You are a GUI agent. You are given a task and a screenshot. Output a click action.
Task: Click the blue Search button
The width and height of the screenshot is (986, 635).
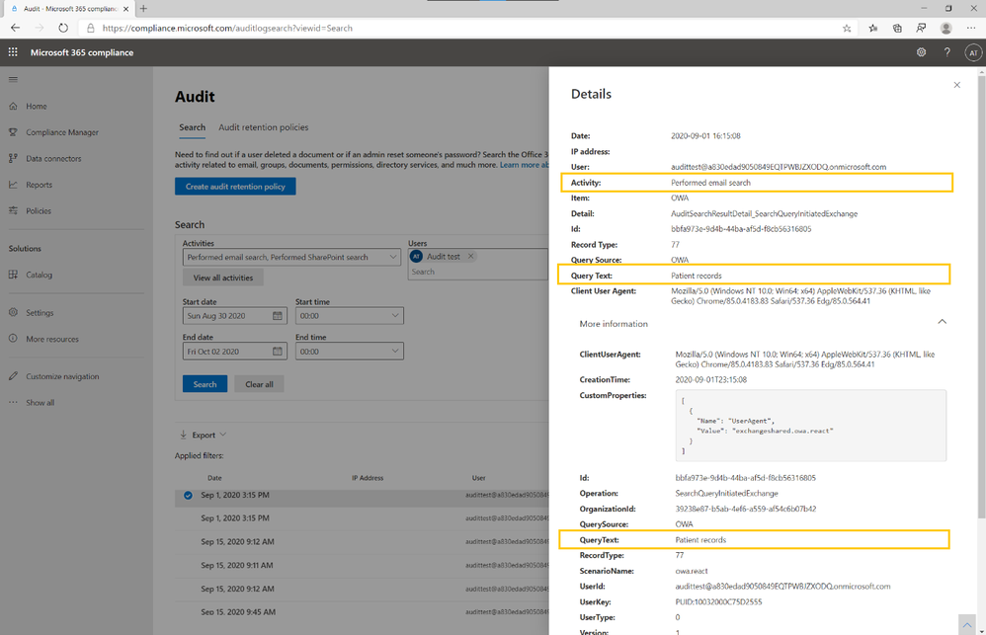tap(205, 384)
